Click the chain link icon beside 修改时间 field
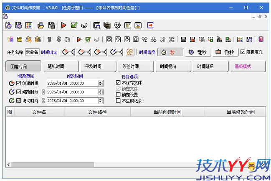 pyautogui.click(x=43, y=92)
